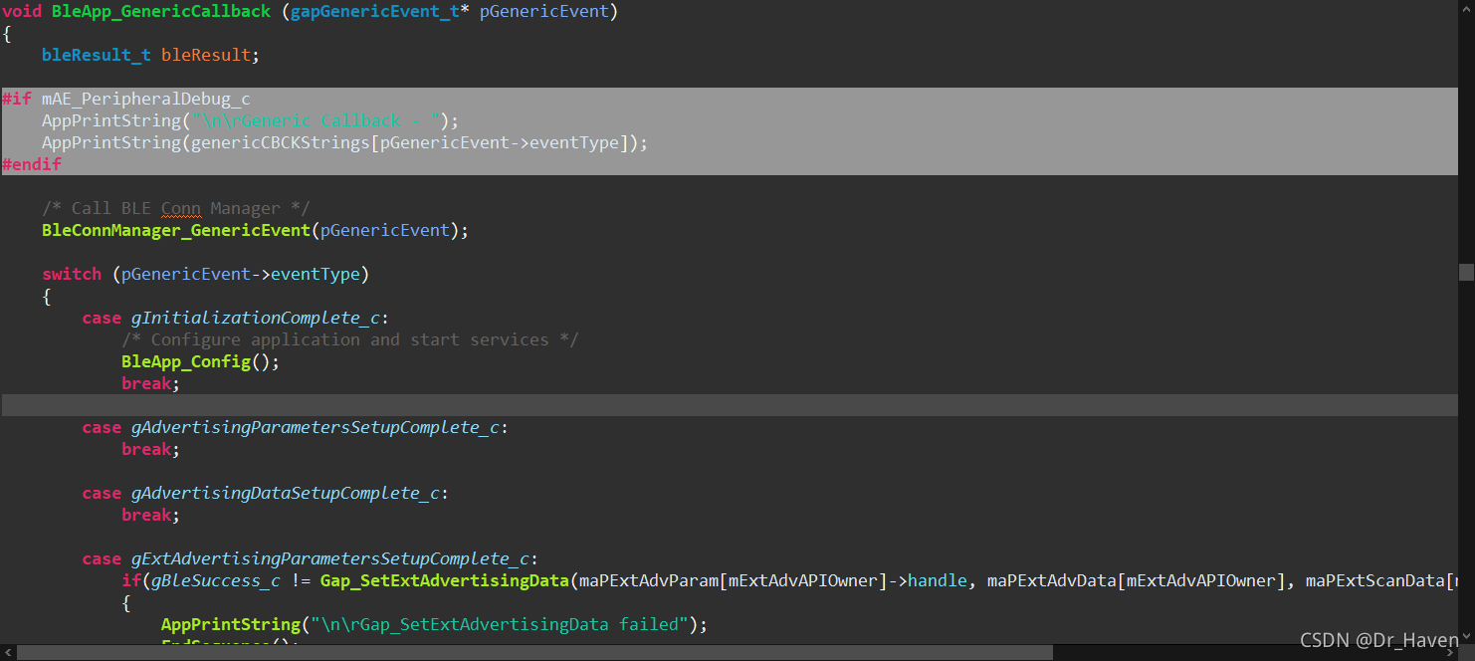Click mExtAdvAPIOwner inside maPExtAdvParam brackets

click(802, 580)
